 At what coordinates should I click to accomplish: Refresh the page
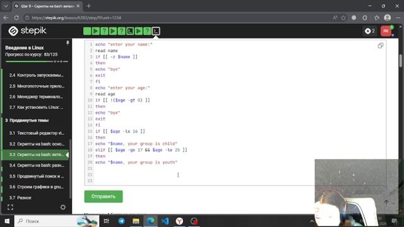tap(16, 18)
